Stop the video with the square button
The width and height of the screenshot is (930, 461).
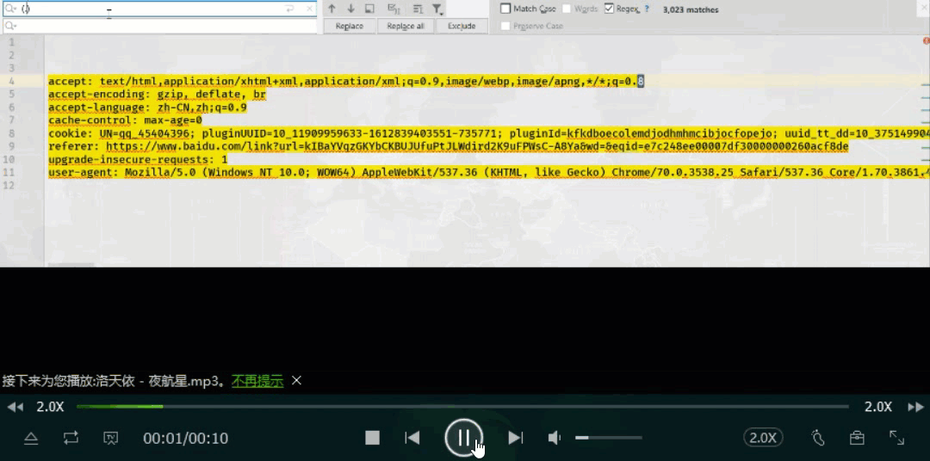coord(372,438)
